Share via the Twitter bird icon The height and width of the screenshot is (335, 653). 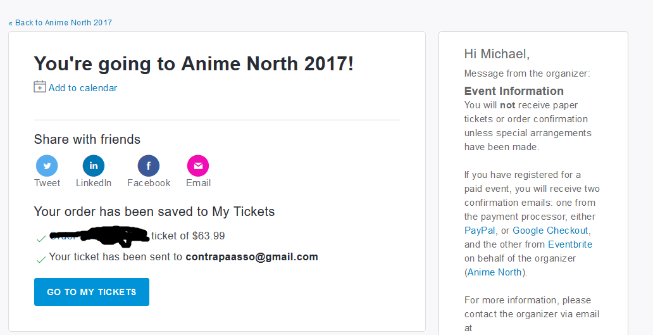tap(47, 166)
